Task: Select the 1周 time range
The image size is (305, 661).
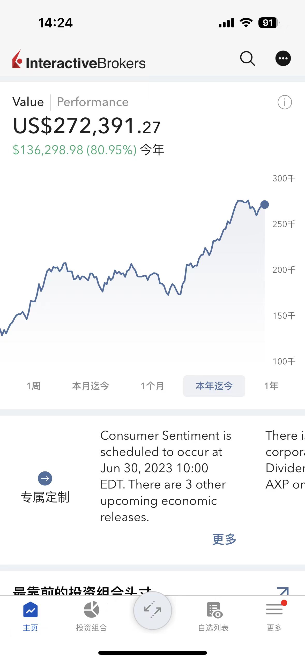Action: pyautogui.click(x=33, y=386)
